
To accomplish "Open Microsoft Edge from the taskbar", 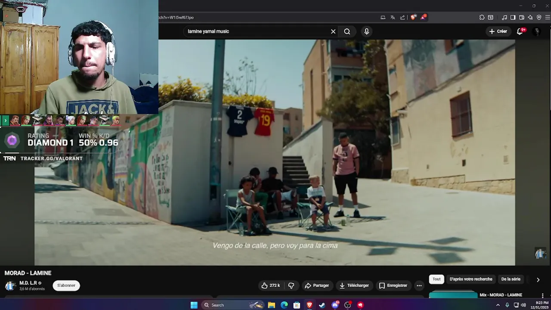I will click(x=284, y=305).
